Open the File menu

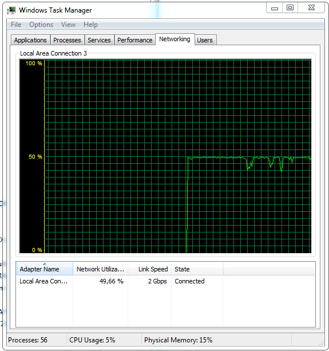coord(16,25)
